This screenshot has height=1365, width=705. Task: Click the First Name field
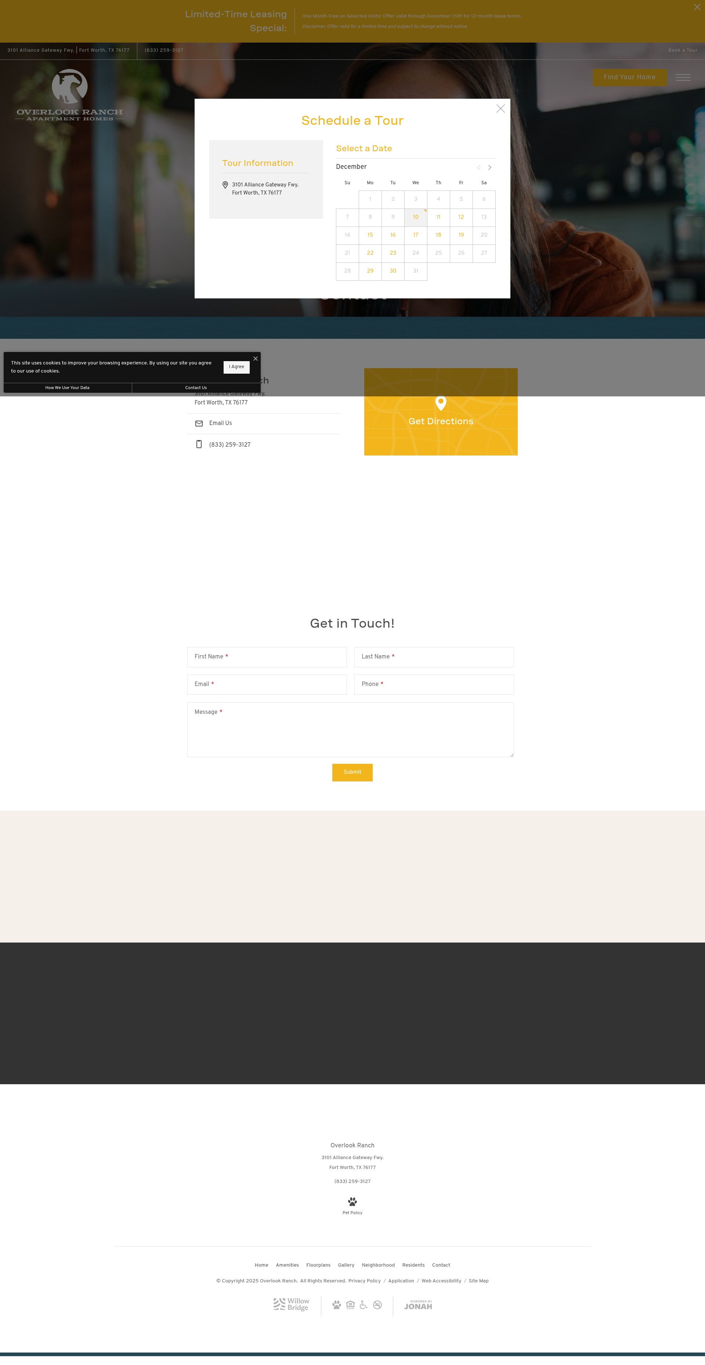click(x=267, y=657)
